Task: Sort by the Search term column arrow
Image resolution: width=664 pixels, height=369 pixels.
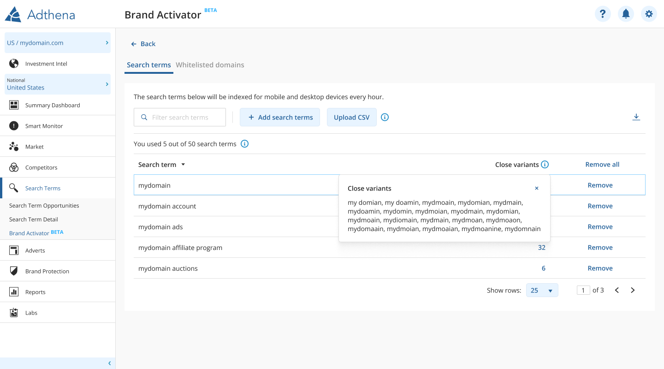Action: tap(183, 165)
